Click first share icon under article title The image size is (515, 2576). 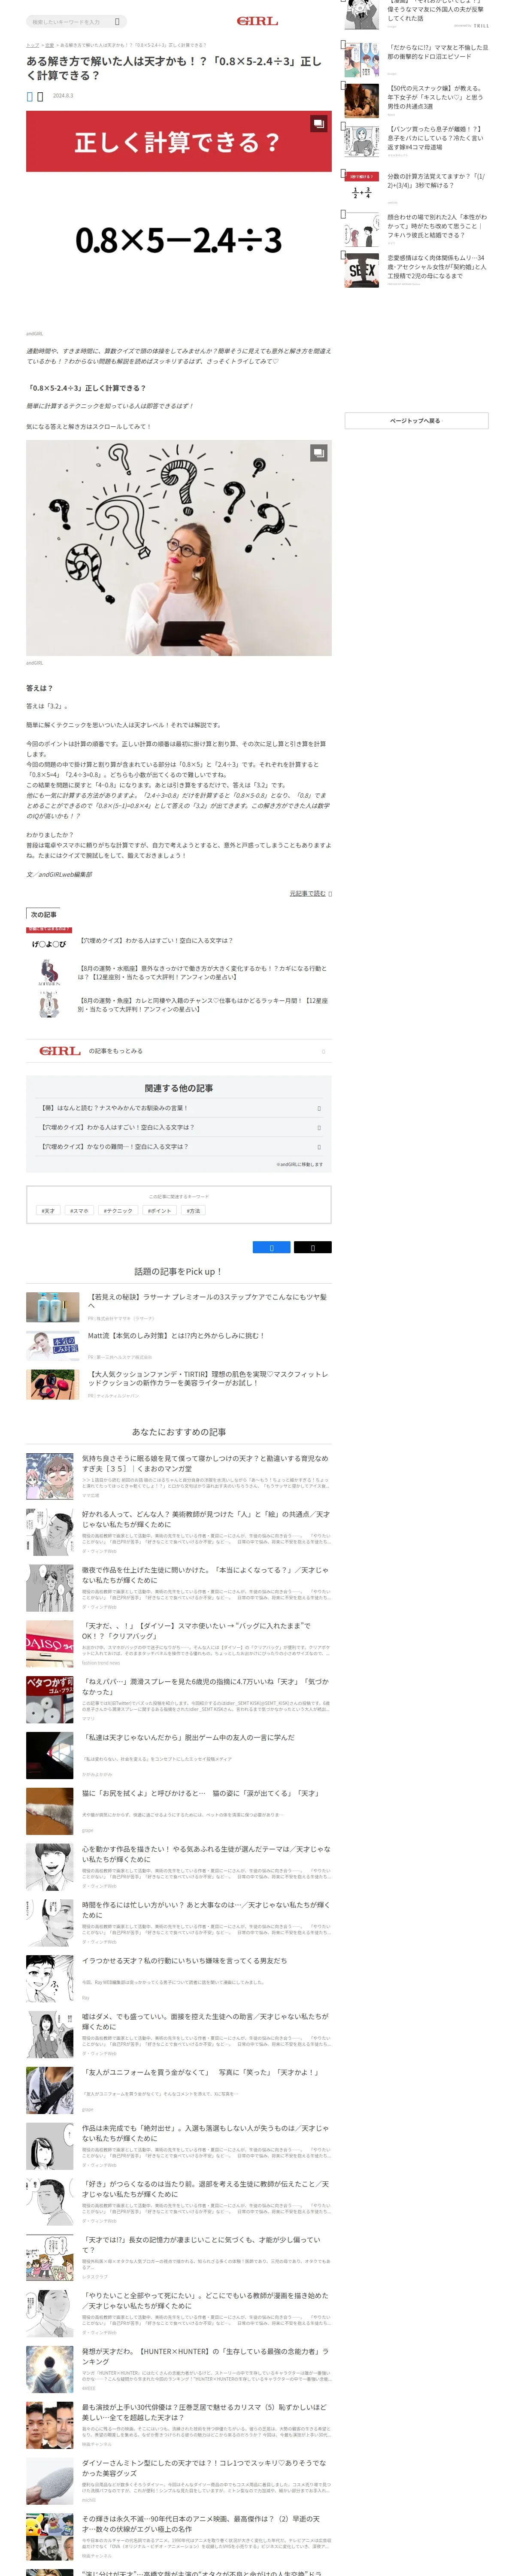[30, 96]
